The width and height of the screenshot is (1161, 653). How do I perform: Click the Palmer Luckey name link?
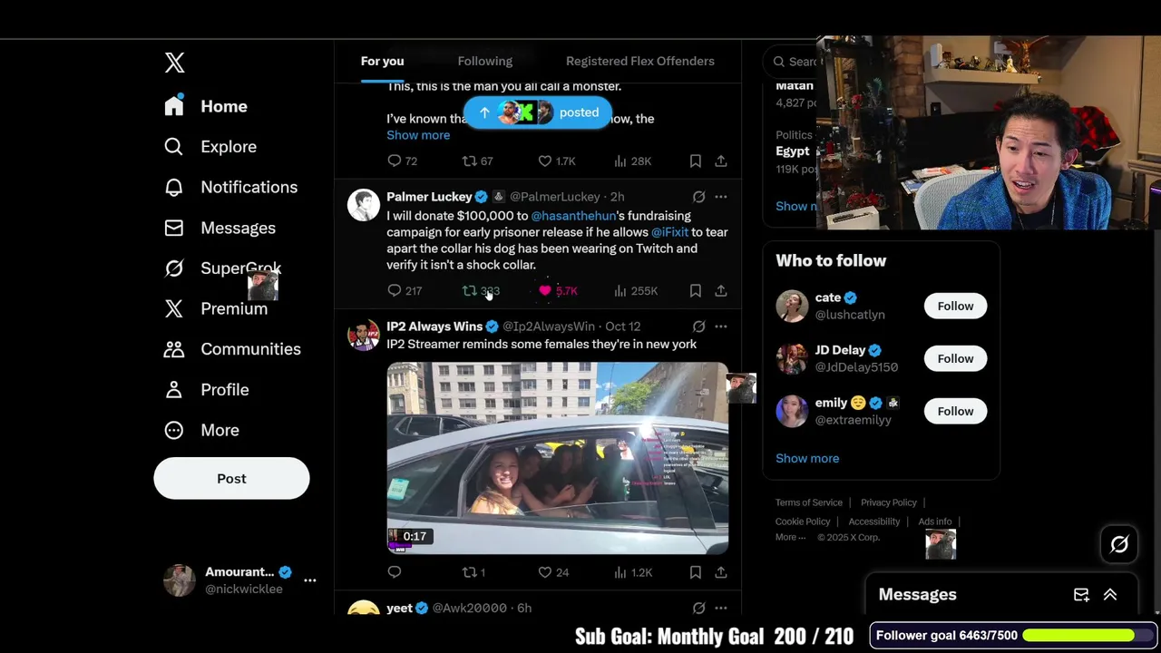click(x=429, y=197)
